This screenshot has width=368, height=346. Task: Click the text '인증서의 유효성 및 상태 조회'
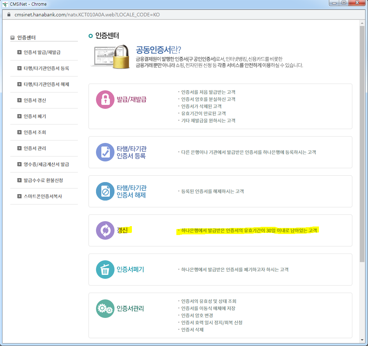pyautogui.click(x=209, y=301)
